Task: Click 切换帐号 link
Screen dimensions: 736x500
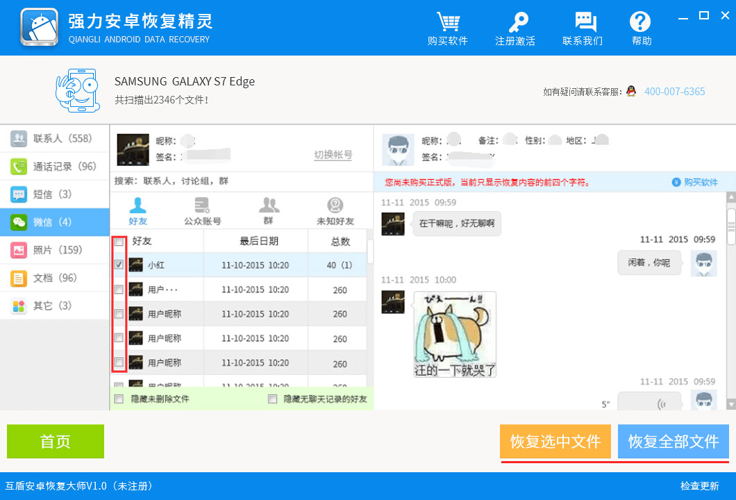Action: 333,155
